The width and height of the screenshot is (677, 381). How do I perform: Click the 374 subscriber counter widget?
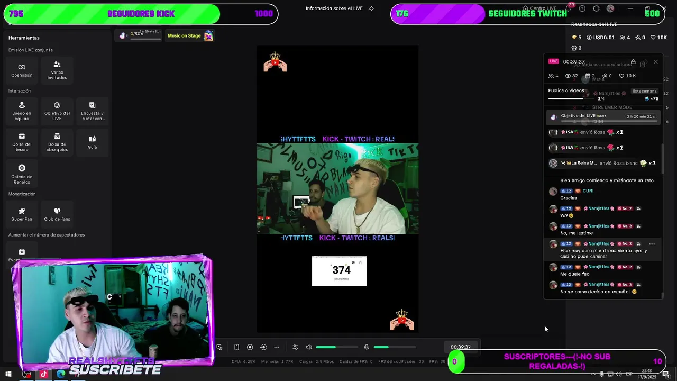click(339, 271)
